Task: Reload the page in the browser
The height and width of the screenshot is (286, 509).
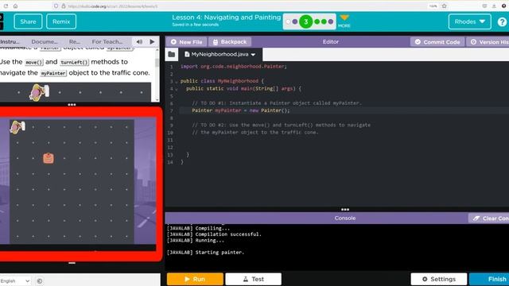Action: (6, 6)
